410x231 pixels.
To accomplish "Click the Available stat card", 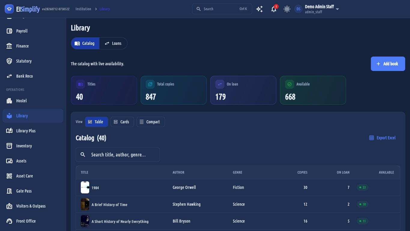I will coord(313,90).
